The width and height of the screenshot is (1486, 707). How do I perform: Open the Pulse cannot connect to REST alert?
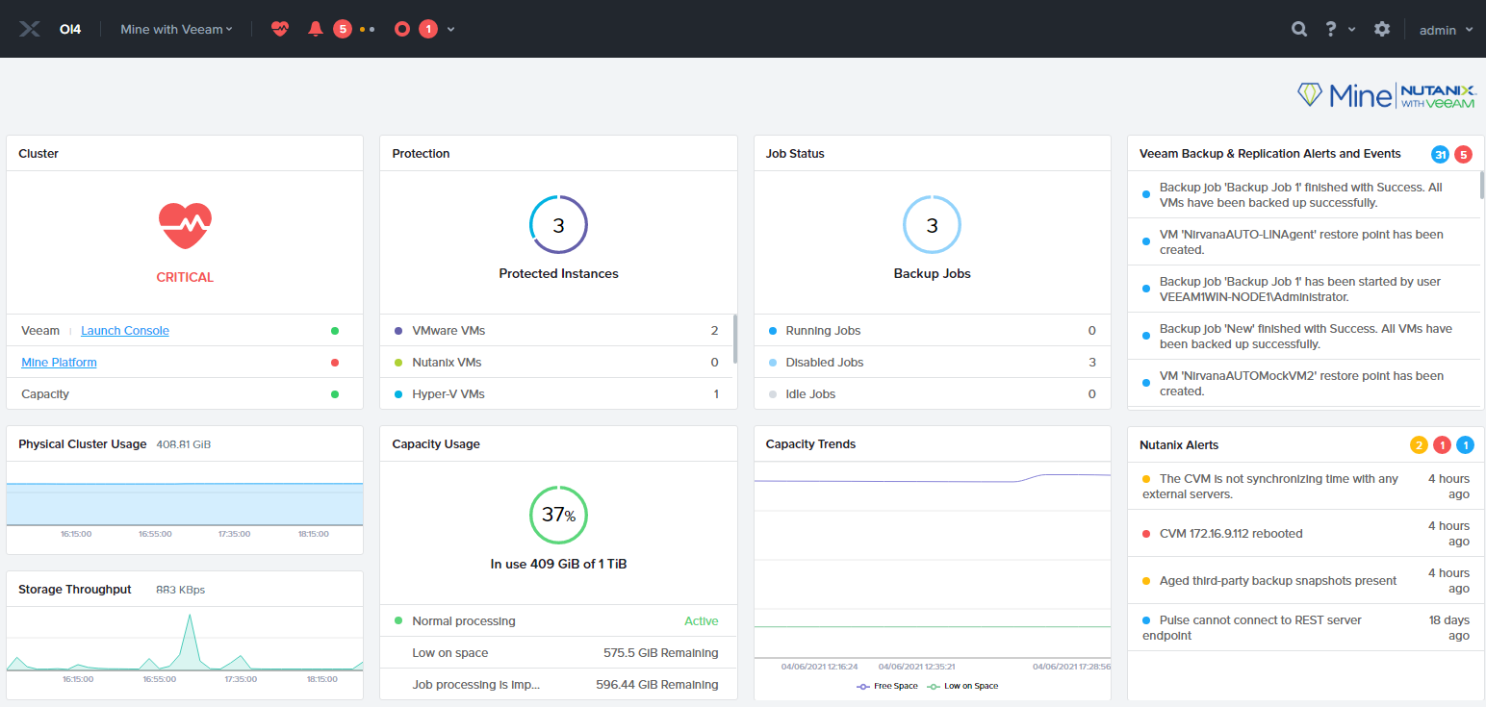(1305, 628)
